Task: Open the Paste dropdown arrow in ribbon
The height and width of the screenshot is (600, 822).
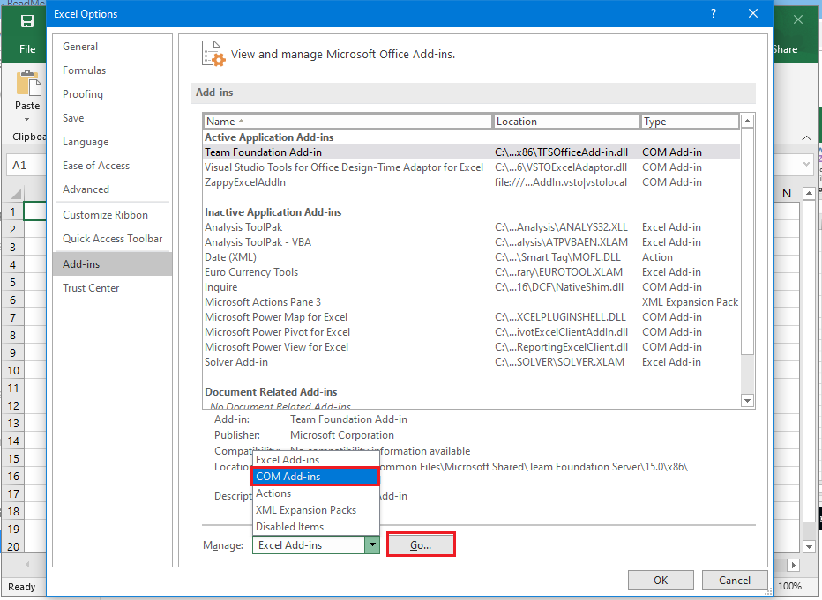Action: [x=27, y=119]
